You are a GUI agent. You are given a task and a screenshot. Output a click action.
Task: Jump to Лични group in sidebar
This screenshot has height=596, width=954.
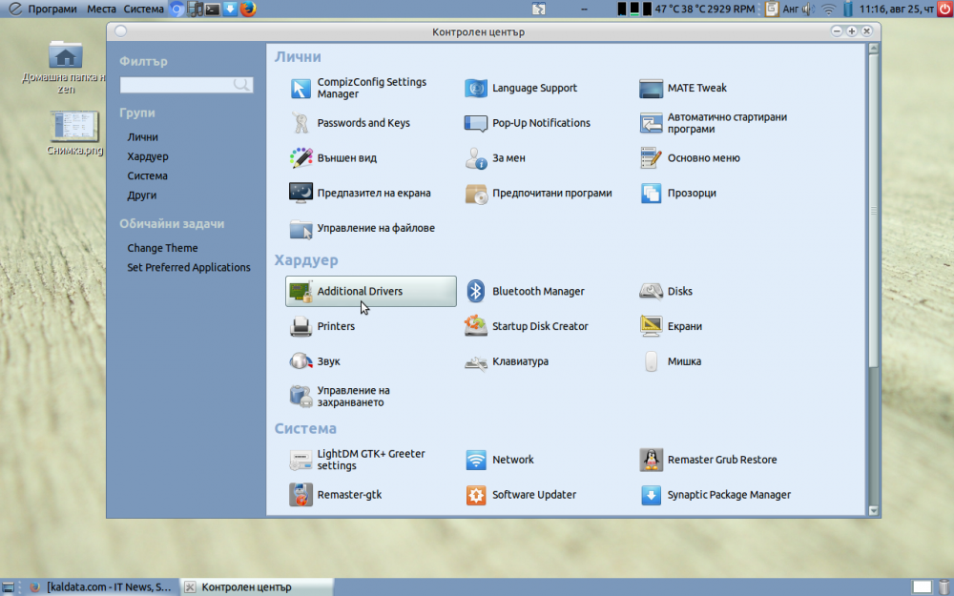pyautogui.click(x=142, y=137)
